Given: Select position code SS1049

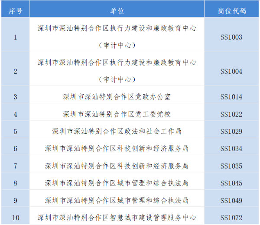Looking at the screenshot, I should point(231,200).
